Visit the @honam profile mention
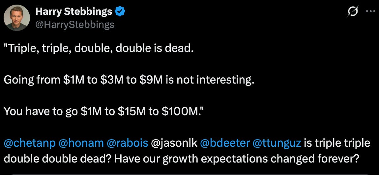This screenshot has height=175, width=379. pyautogui.click(x=81, y=143)
